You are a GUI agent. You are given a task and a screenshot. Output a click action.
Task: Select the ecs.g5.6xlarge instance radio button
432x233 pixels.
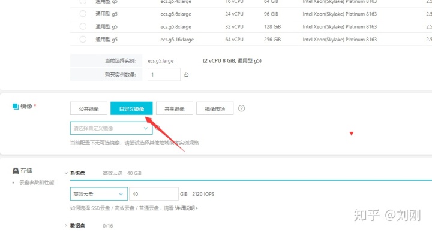(83, 14)
